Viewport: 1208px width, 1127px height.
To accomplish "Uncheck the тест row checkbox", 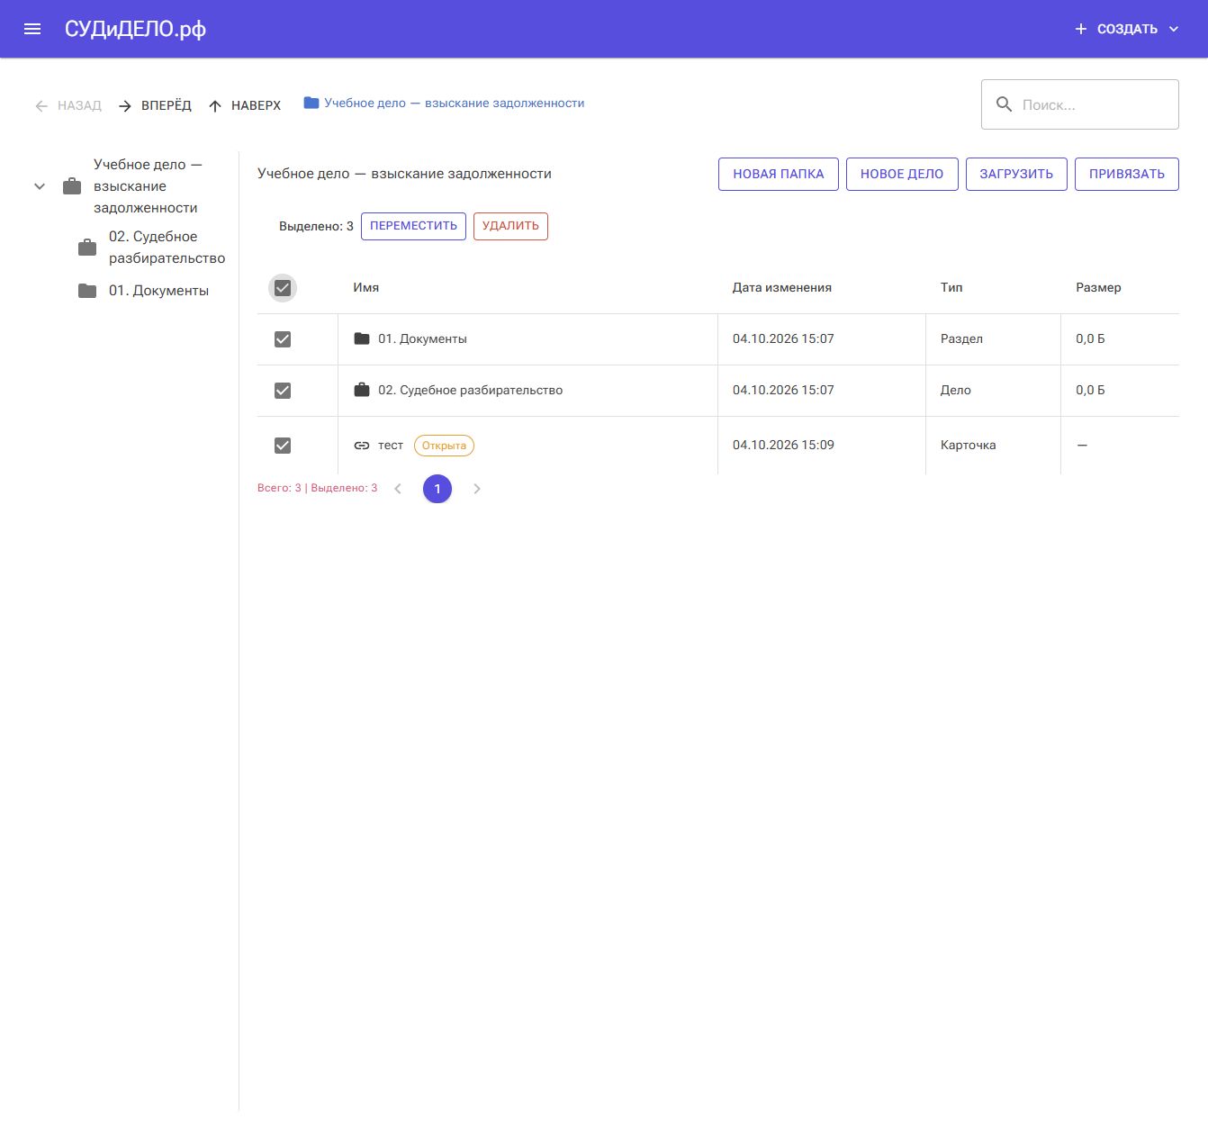I will click(283, 446).
